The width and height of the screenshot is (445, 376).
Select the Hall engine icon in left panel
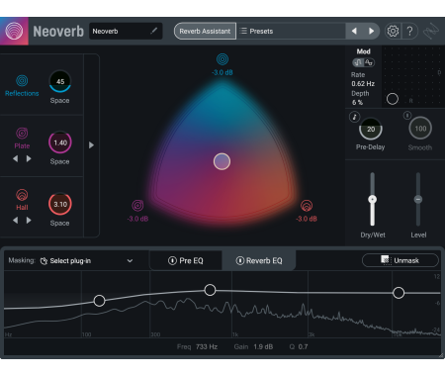pyautogui.click(x=22, y=195)
